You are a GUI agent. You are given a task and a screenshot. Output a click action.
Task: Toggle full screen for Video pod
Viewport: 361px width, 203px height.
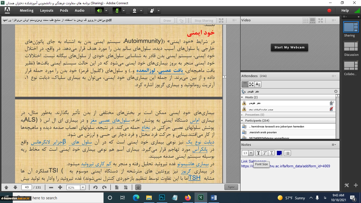pos(321,20)
